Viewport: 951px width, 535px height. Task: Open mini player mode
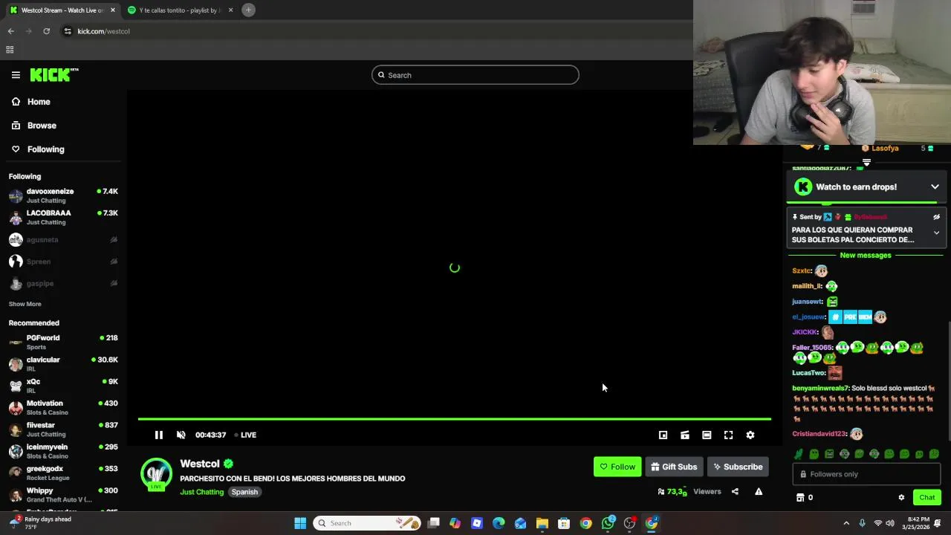[x=663, y=435]
